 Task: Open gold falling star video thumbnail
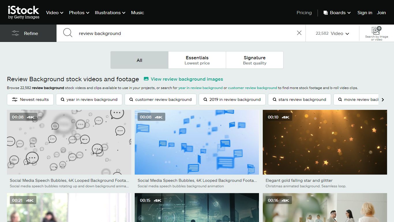tap(325, 142)
